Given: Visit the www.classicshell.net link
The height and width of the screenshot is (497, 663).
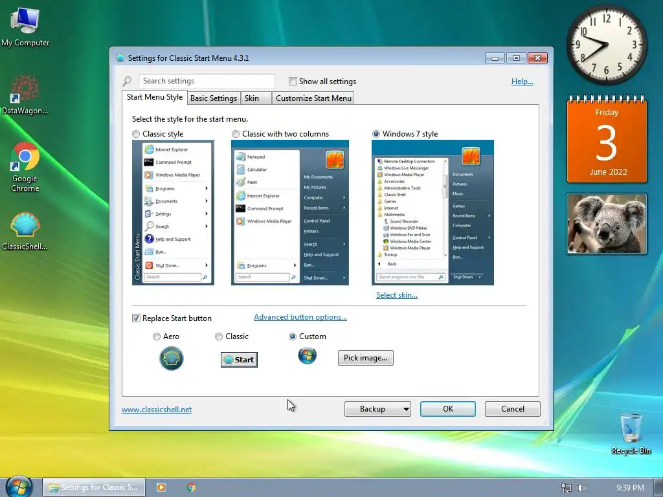Looking at the screenshot, I should (x=157, y=410).
